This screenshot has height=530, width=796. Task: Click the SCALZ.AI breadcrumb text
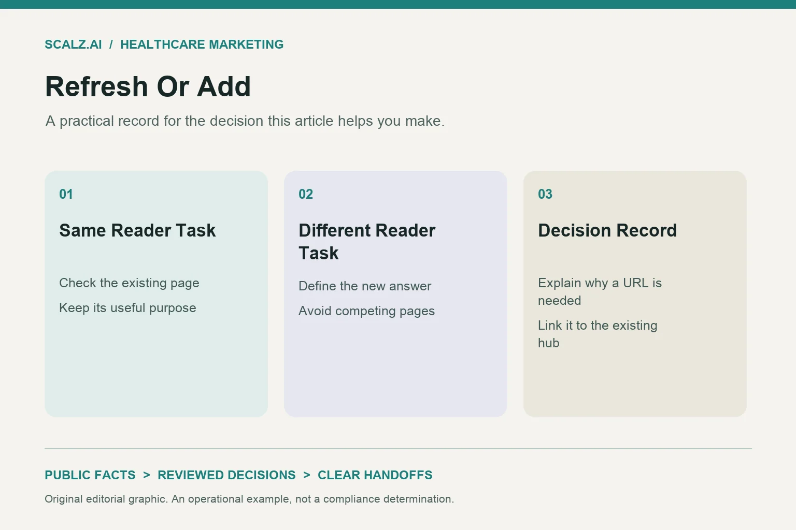(73, 45)
